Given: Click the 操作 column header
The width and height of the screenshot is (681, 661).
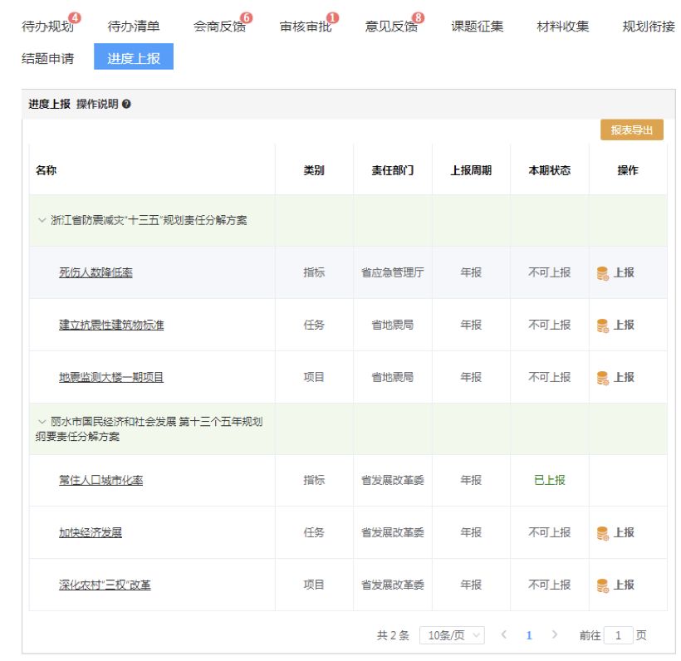Looking at the screenshot, I should point(628,170).
